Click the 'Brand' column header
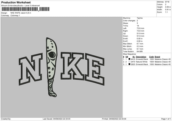Screen dimensions: 172x121 tap(157, 57)
